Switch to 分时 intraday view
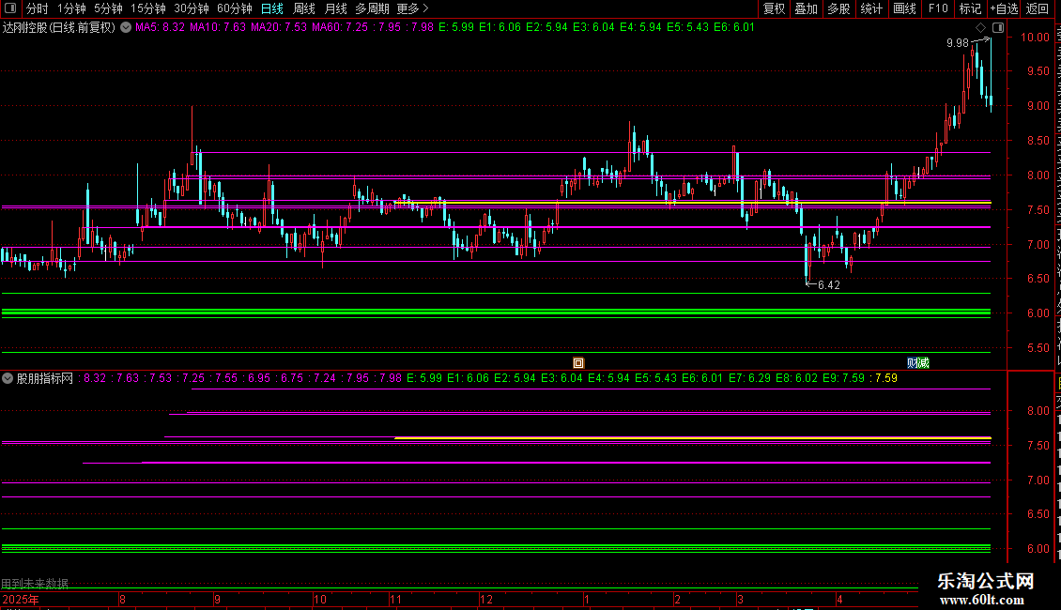This screenshot has height=610, width=1061. [38, 8]
